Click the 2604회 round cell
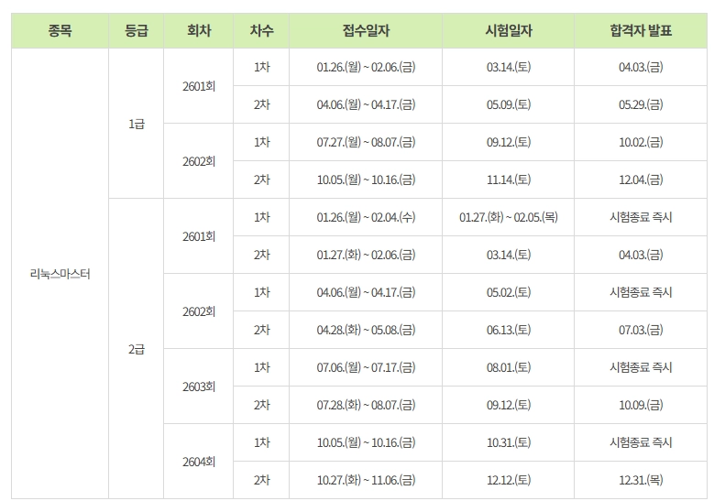The width and height of the screenshot is (714, 501). point(199,462)
